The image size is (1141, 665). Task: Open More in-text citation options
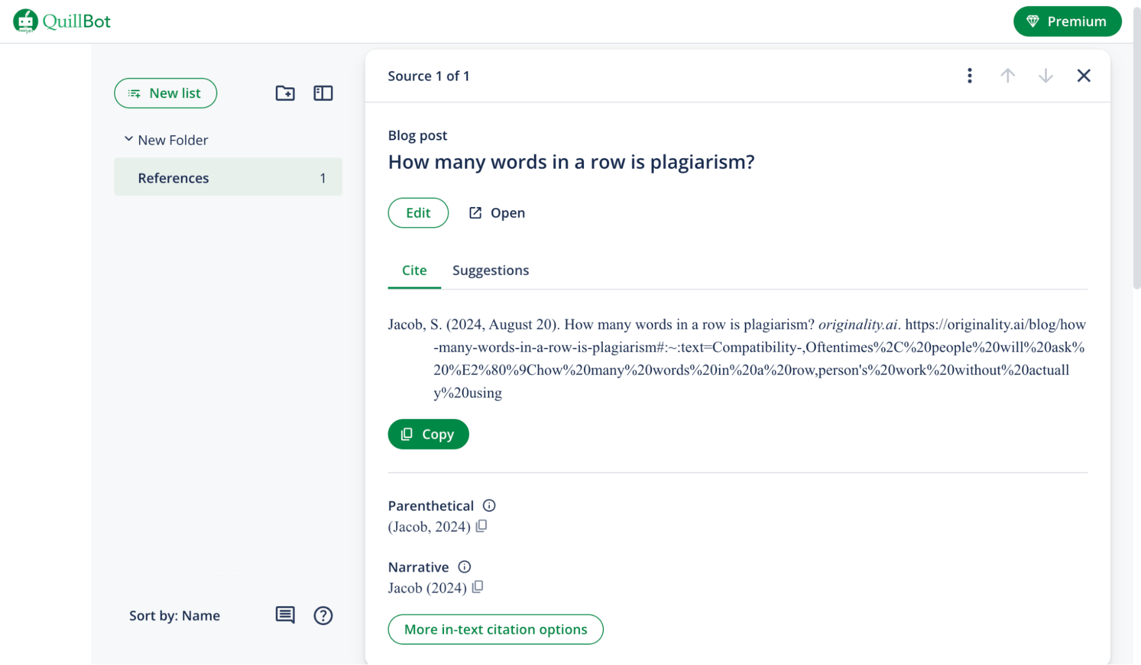(x=495, y=629)
